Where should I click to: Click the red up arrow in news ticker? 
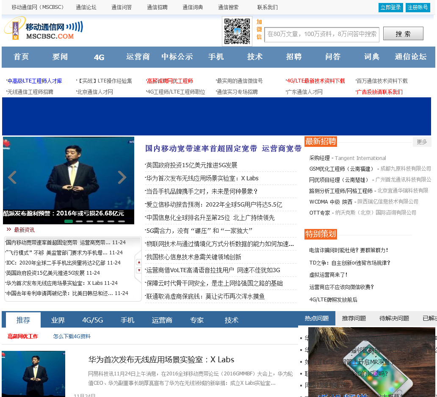pyautogui.click(x=139, y=262)
